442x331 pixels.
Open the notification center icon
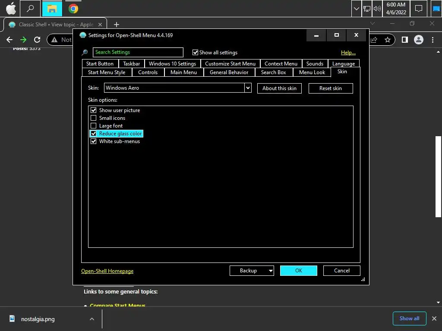[419, 9]
